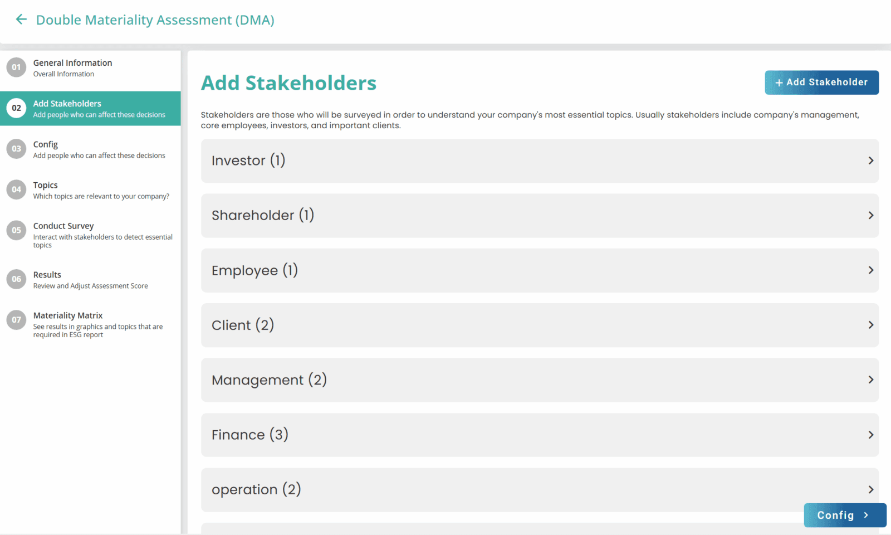
Task: Click step 05 Conduct Survey number badge
Action: [16, 230]
